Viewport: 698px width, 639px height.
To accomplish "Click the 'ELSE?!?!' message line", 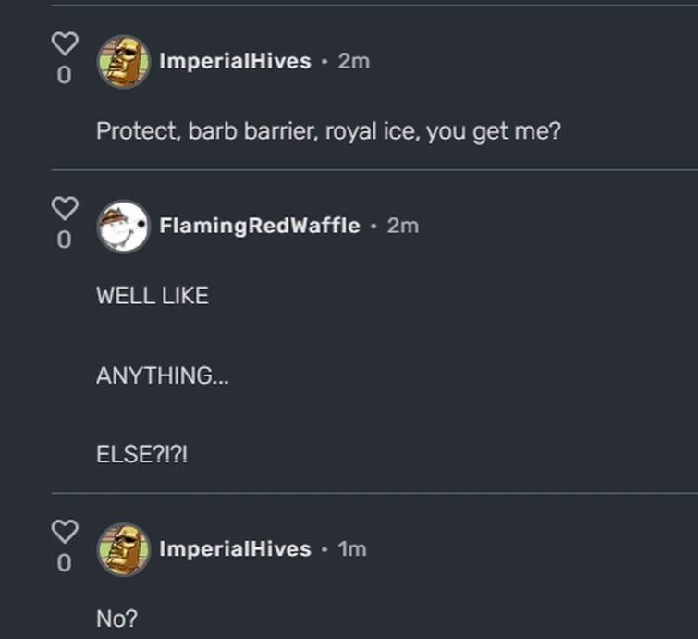I will [x=142, y=456].
